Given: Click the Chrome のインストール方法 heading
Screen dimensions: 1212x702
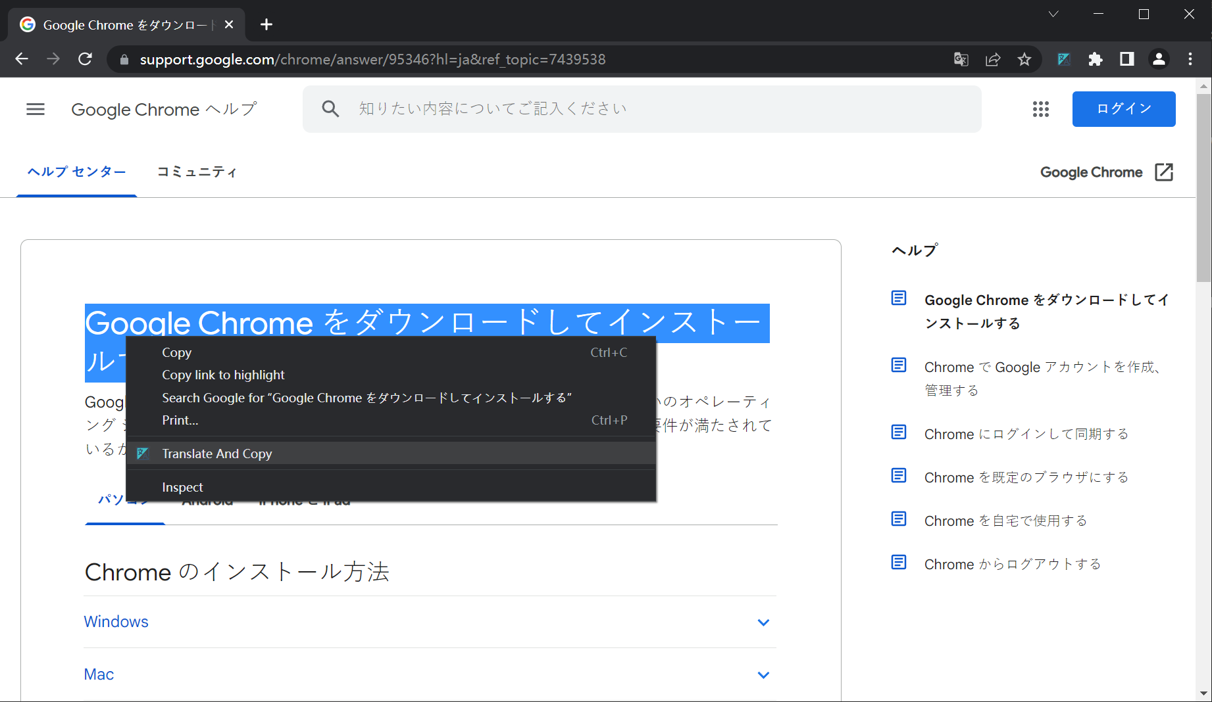Looking at the screenshot, I should coord(237,572).
